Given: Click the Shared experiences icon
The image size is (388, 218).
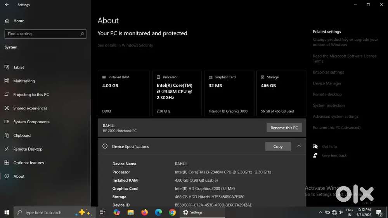Looking at the screenshot, I should point(7,108).
